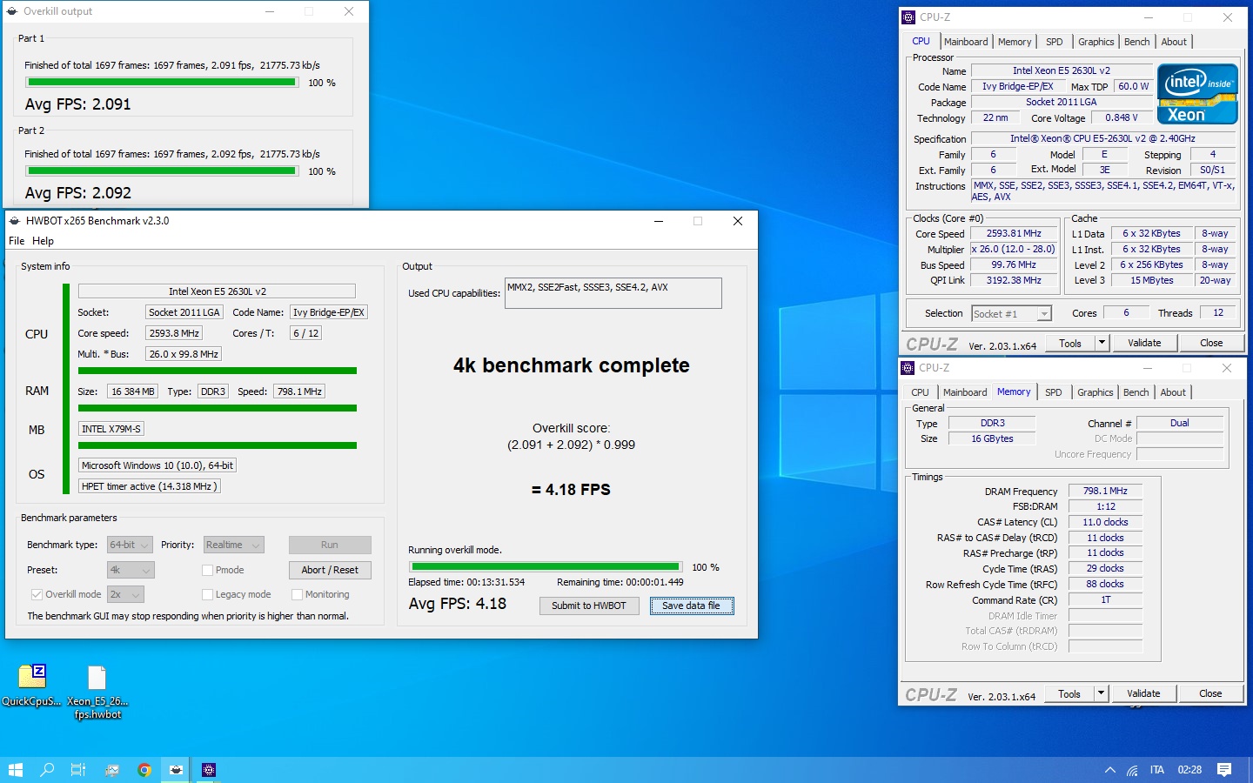Click the Intel Xeon inside logo
This screenshot has height=783, width=1253.
tap(1197, 94)
